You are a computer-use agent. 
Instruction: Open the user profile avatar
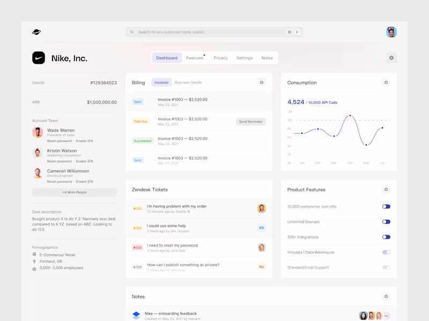coord(391,32)
